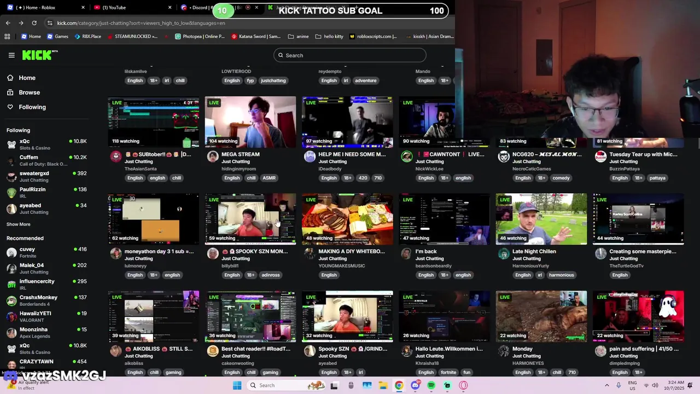This screenshot has width=700, height=394.
Task: Open the Opera GX taskbar icon
Action: 464,385
